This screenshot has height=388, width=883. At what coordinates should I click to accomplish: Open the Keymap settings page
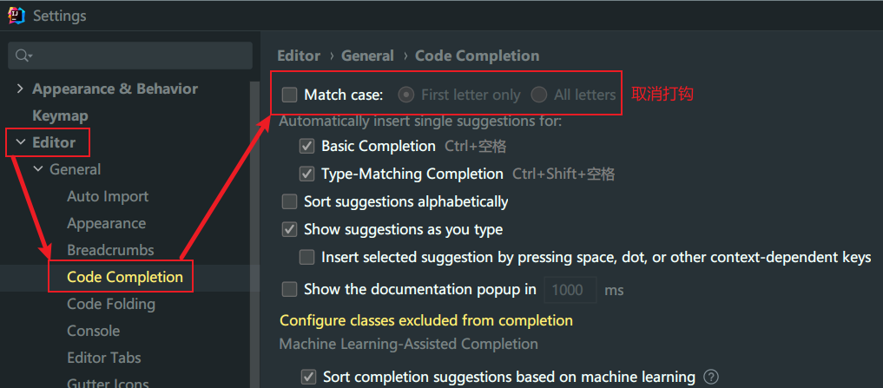tap(60, 116)
